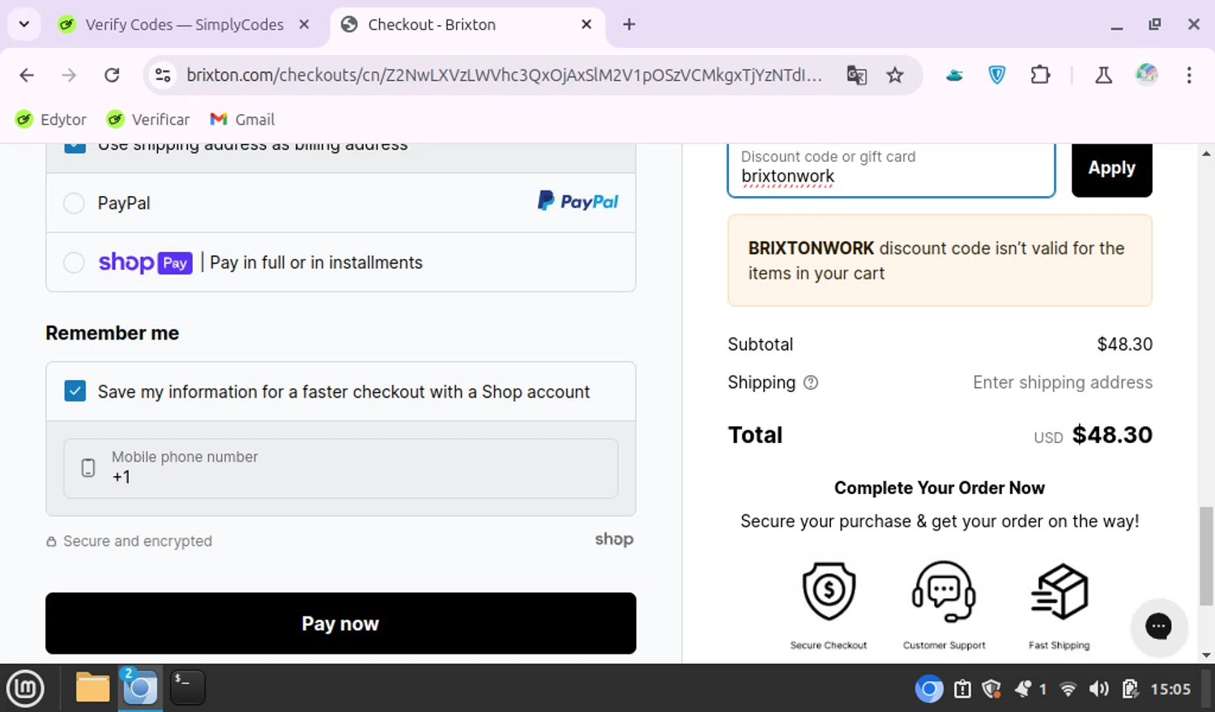Go back using browser back arrow
This screenshot has width=1215, height=712.
click(x=27, y=75)
